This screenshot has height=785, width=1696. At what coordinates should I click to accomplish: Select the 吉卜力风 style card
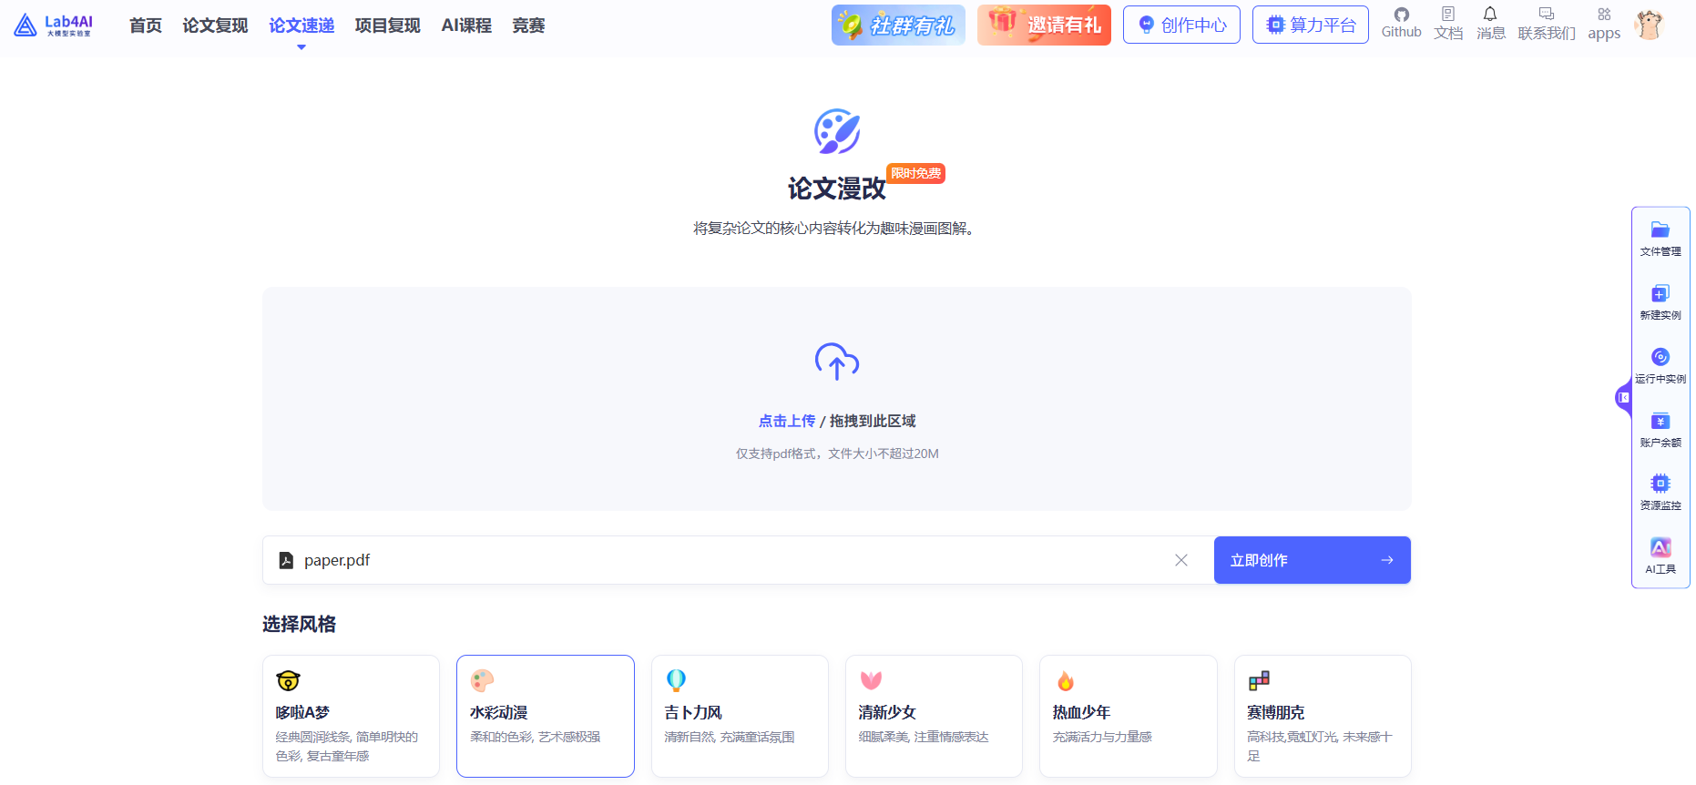click(740, 716)
